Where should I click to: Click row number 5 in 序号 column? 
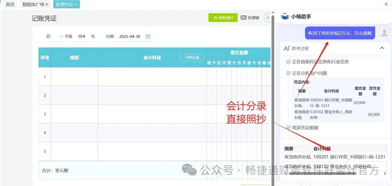click(x=45, y=151)
